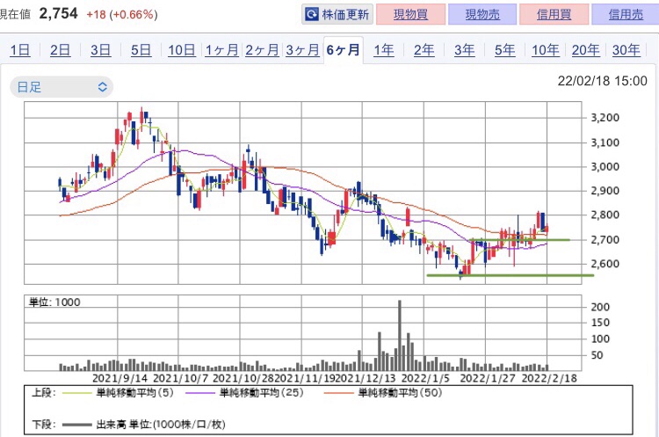Click the 単位: 1000 label in volume chart
Screen dimensions: 659x437
click(x=54, y=302)
